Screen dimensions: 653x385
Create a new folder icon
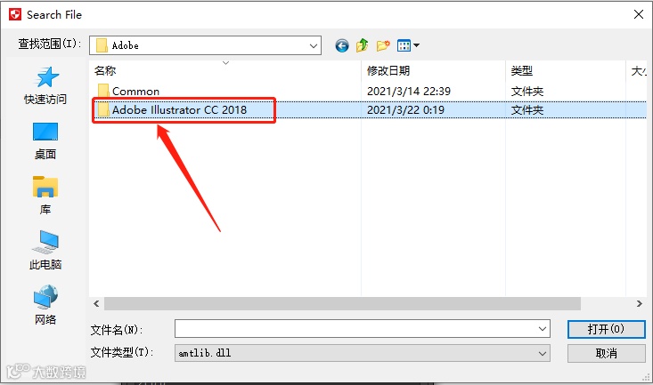point(383,45)
